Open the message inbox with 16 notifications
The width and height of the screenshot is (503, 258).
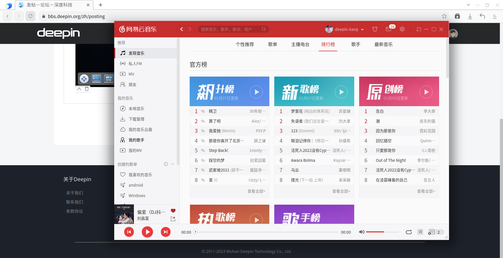pos(389,29)
